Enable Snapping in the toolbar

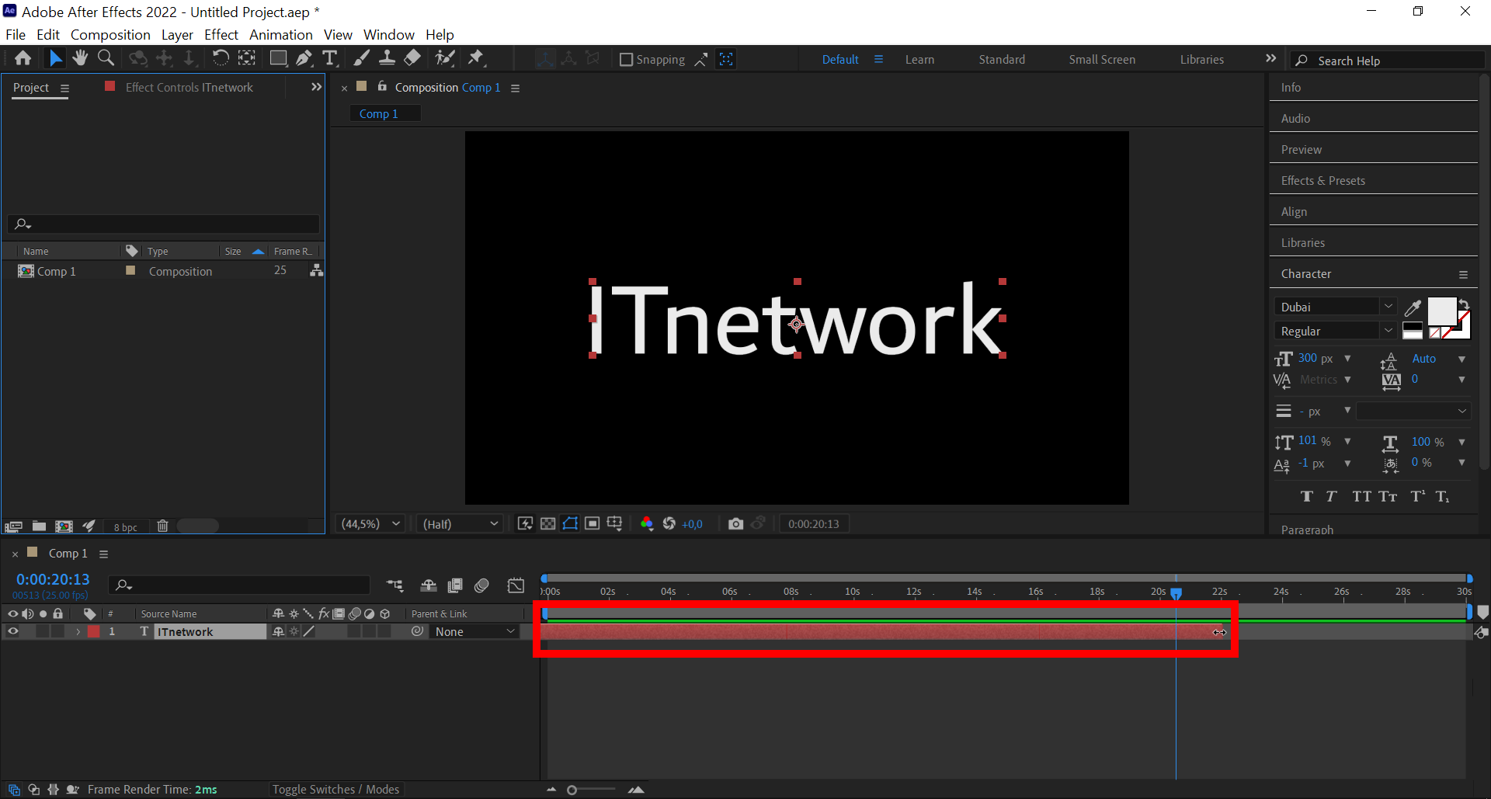(626, 59)
